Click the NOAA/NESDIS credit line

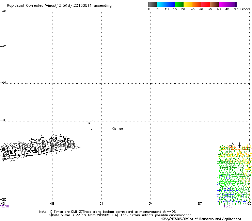point(201,219)
